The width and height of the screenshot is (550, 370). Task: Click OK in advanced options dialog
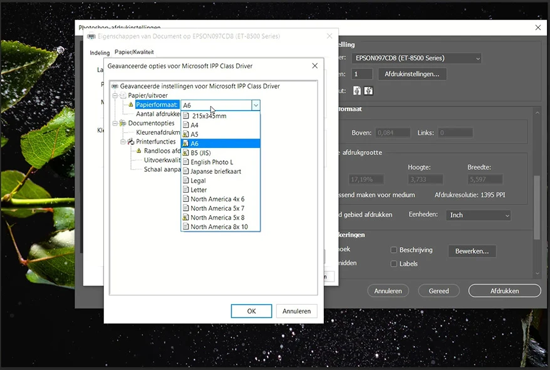tap(251, 311)
